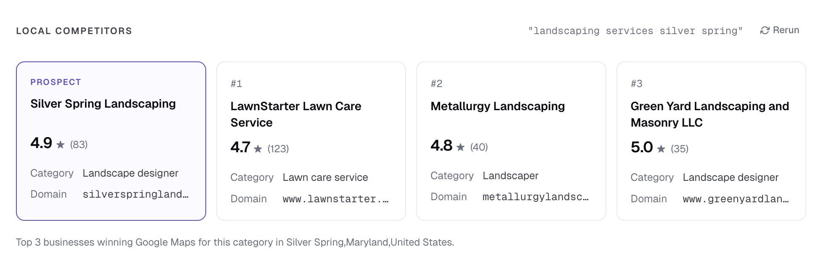The height and width of the screenshot is (270, 818).
Task: Click the LOCAL COMPETITORS section heading
Action: point(74,31)
